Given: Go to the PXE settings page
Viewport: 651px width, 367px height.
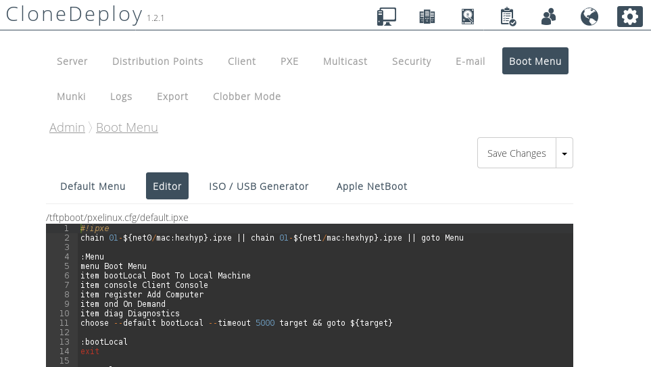Looking at the screenshot, I should pos(289,62).
